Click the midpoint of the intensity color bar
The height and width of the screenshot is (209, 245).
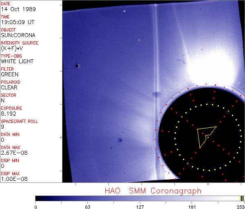pos(140,198)
